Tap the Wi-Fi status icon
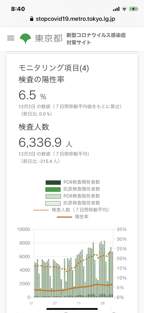Screen dimensions: 144x313 tap(125, 9)
